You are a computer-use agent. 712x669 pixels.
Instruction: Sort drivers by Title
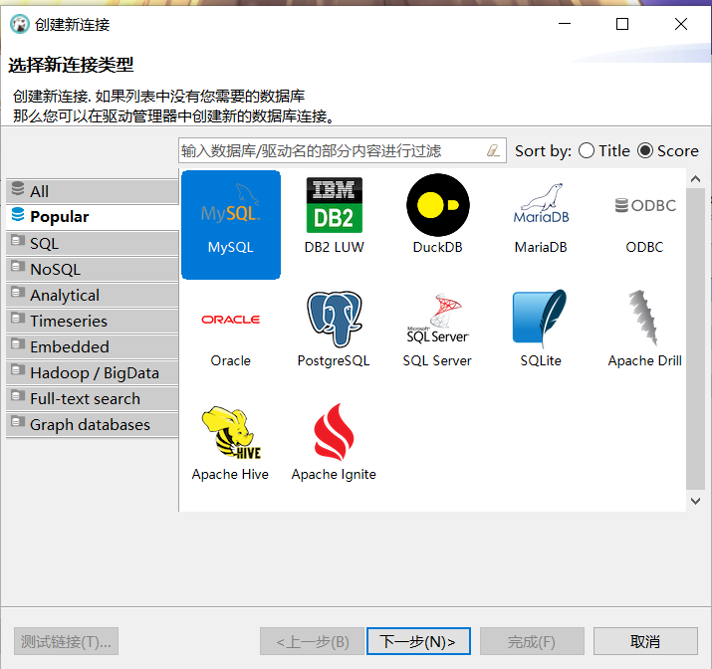(604, 150)
